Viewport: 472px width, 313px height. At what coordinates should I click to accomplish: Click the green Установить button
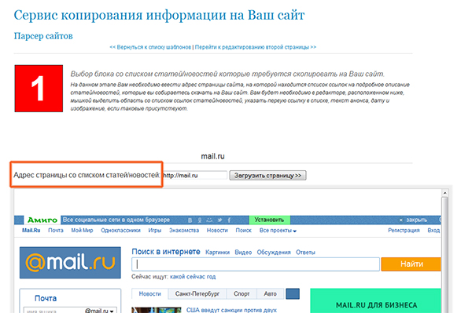pos(269,220)
